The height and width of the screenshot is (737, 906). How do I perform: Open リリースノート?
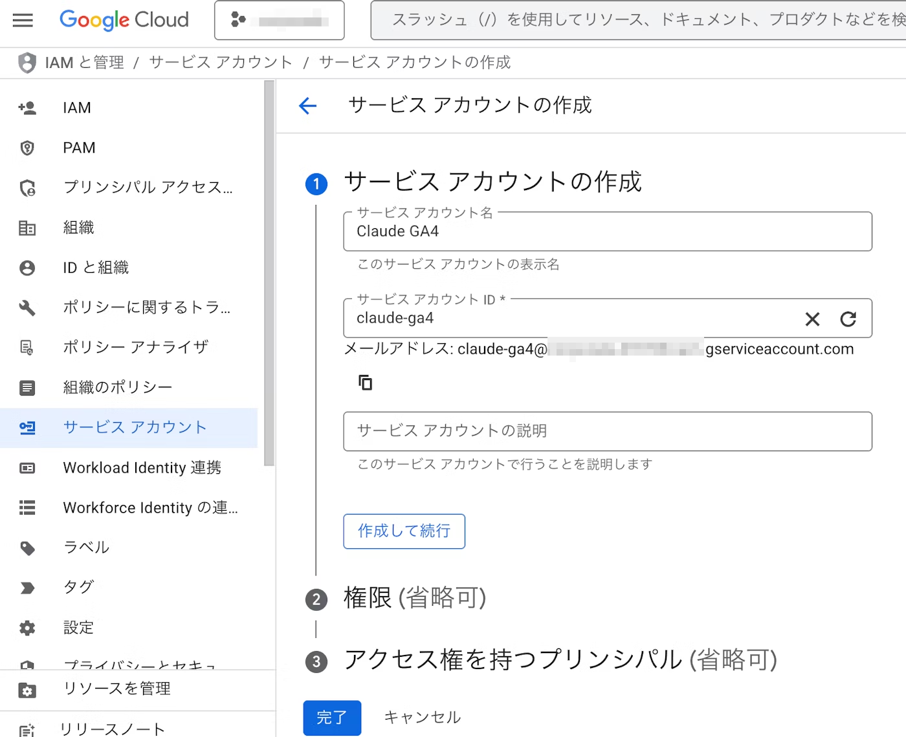(113, 729)
